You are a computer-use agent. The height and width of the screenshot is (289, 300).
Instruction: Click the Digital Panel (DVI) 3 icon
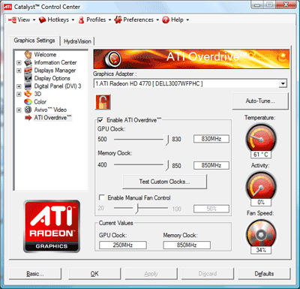pyautogui.click(x=28, y=86)
